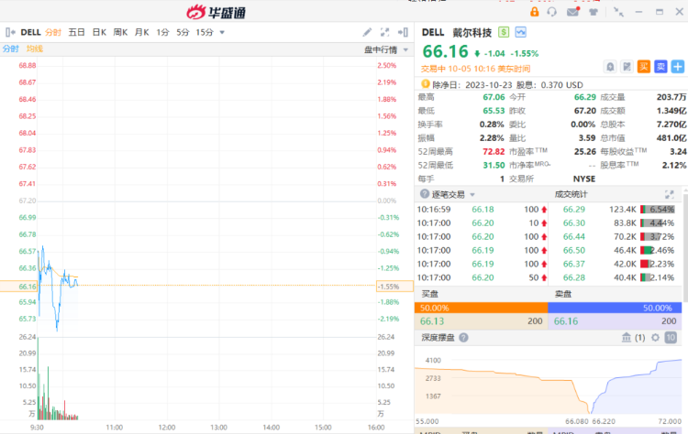Click the dividend coin icon by 除净日

pos(425,84)
